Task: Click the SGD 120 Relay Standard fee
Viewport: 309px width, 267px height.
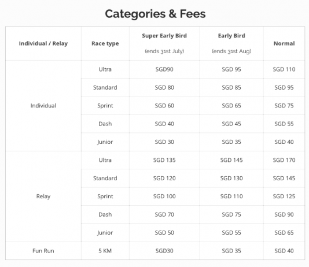Action: tap(164, 178)
